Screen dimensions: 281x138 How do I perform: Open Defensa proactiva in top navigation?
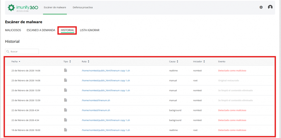coord(83,7)
